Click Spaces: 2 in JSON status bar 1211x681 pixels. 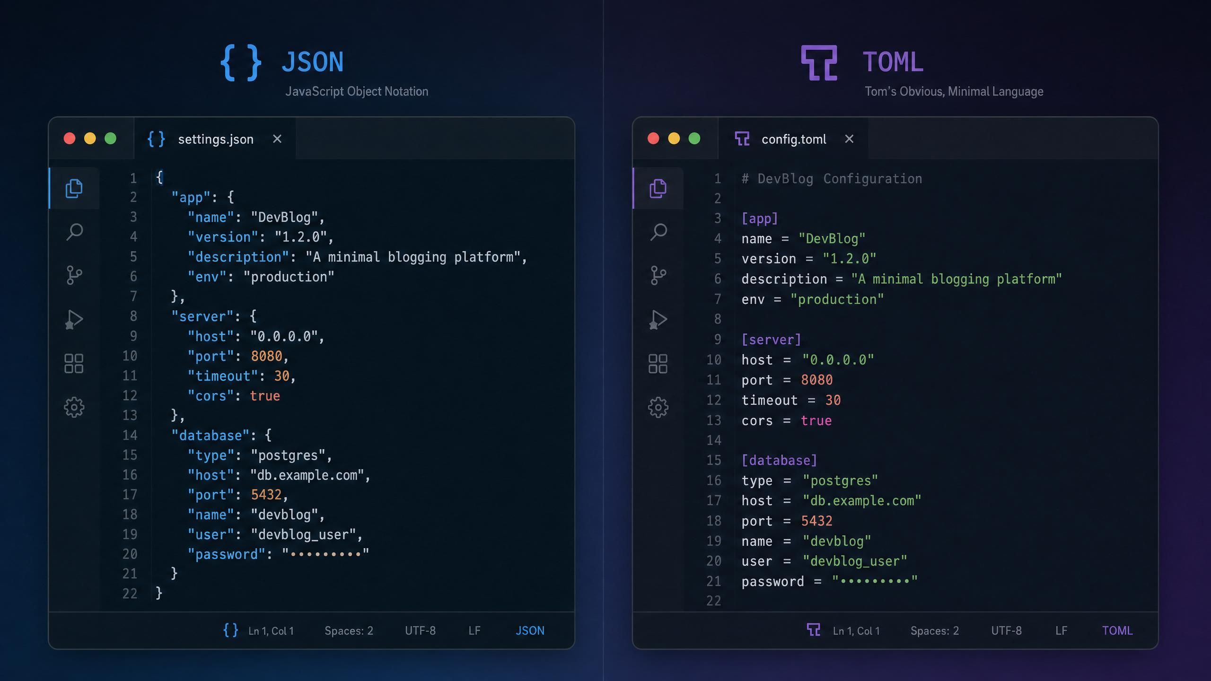point(349,631)
